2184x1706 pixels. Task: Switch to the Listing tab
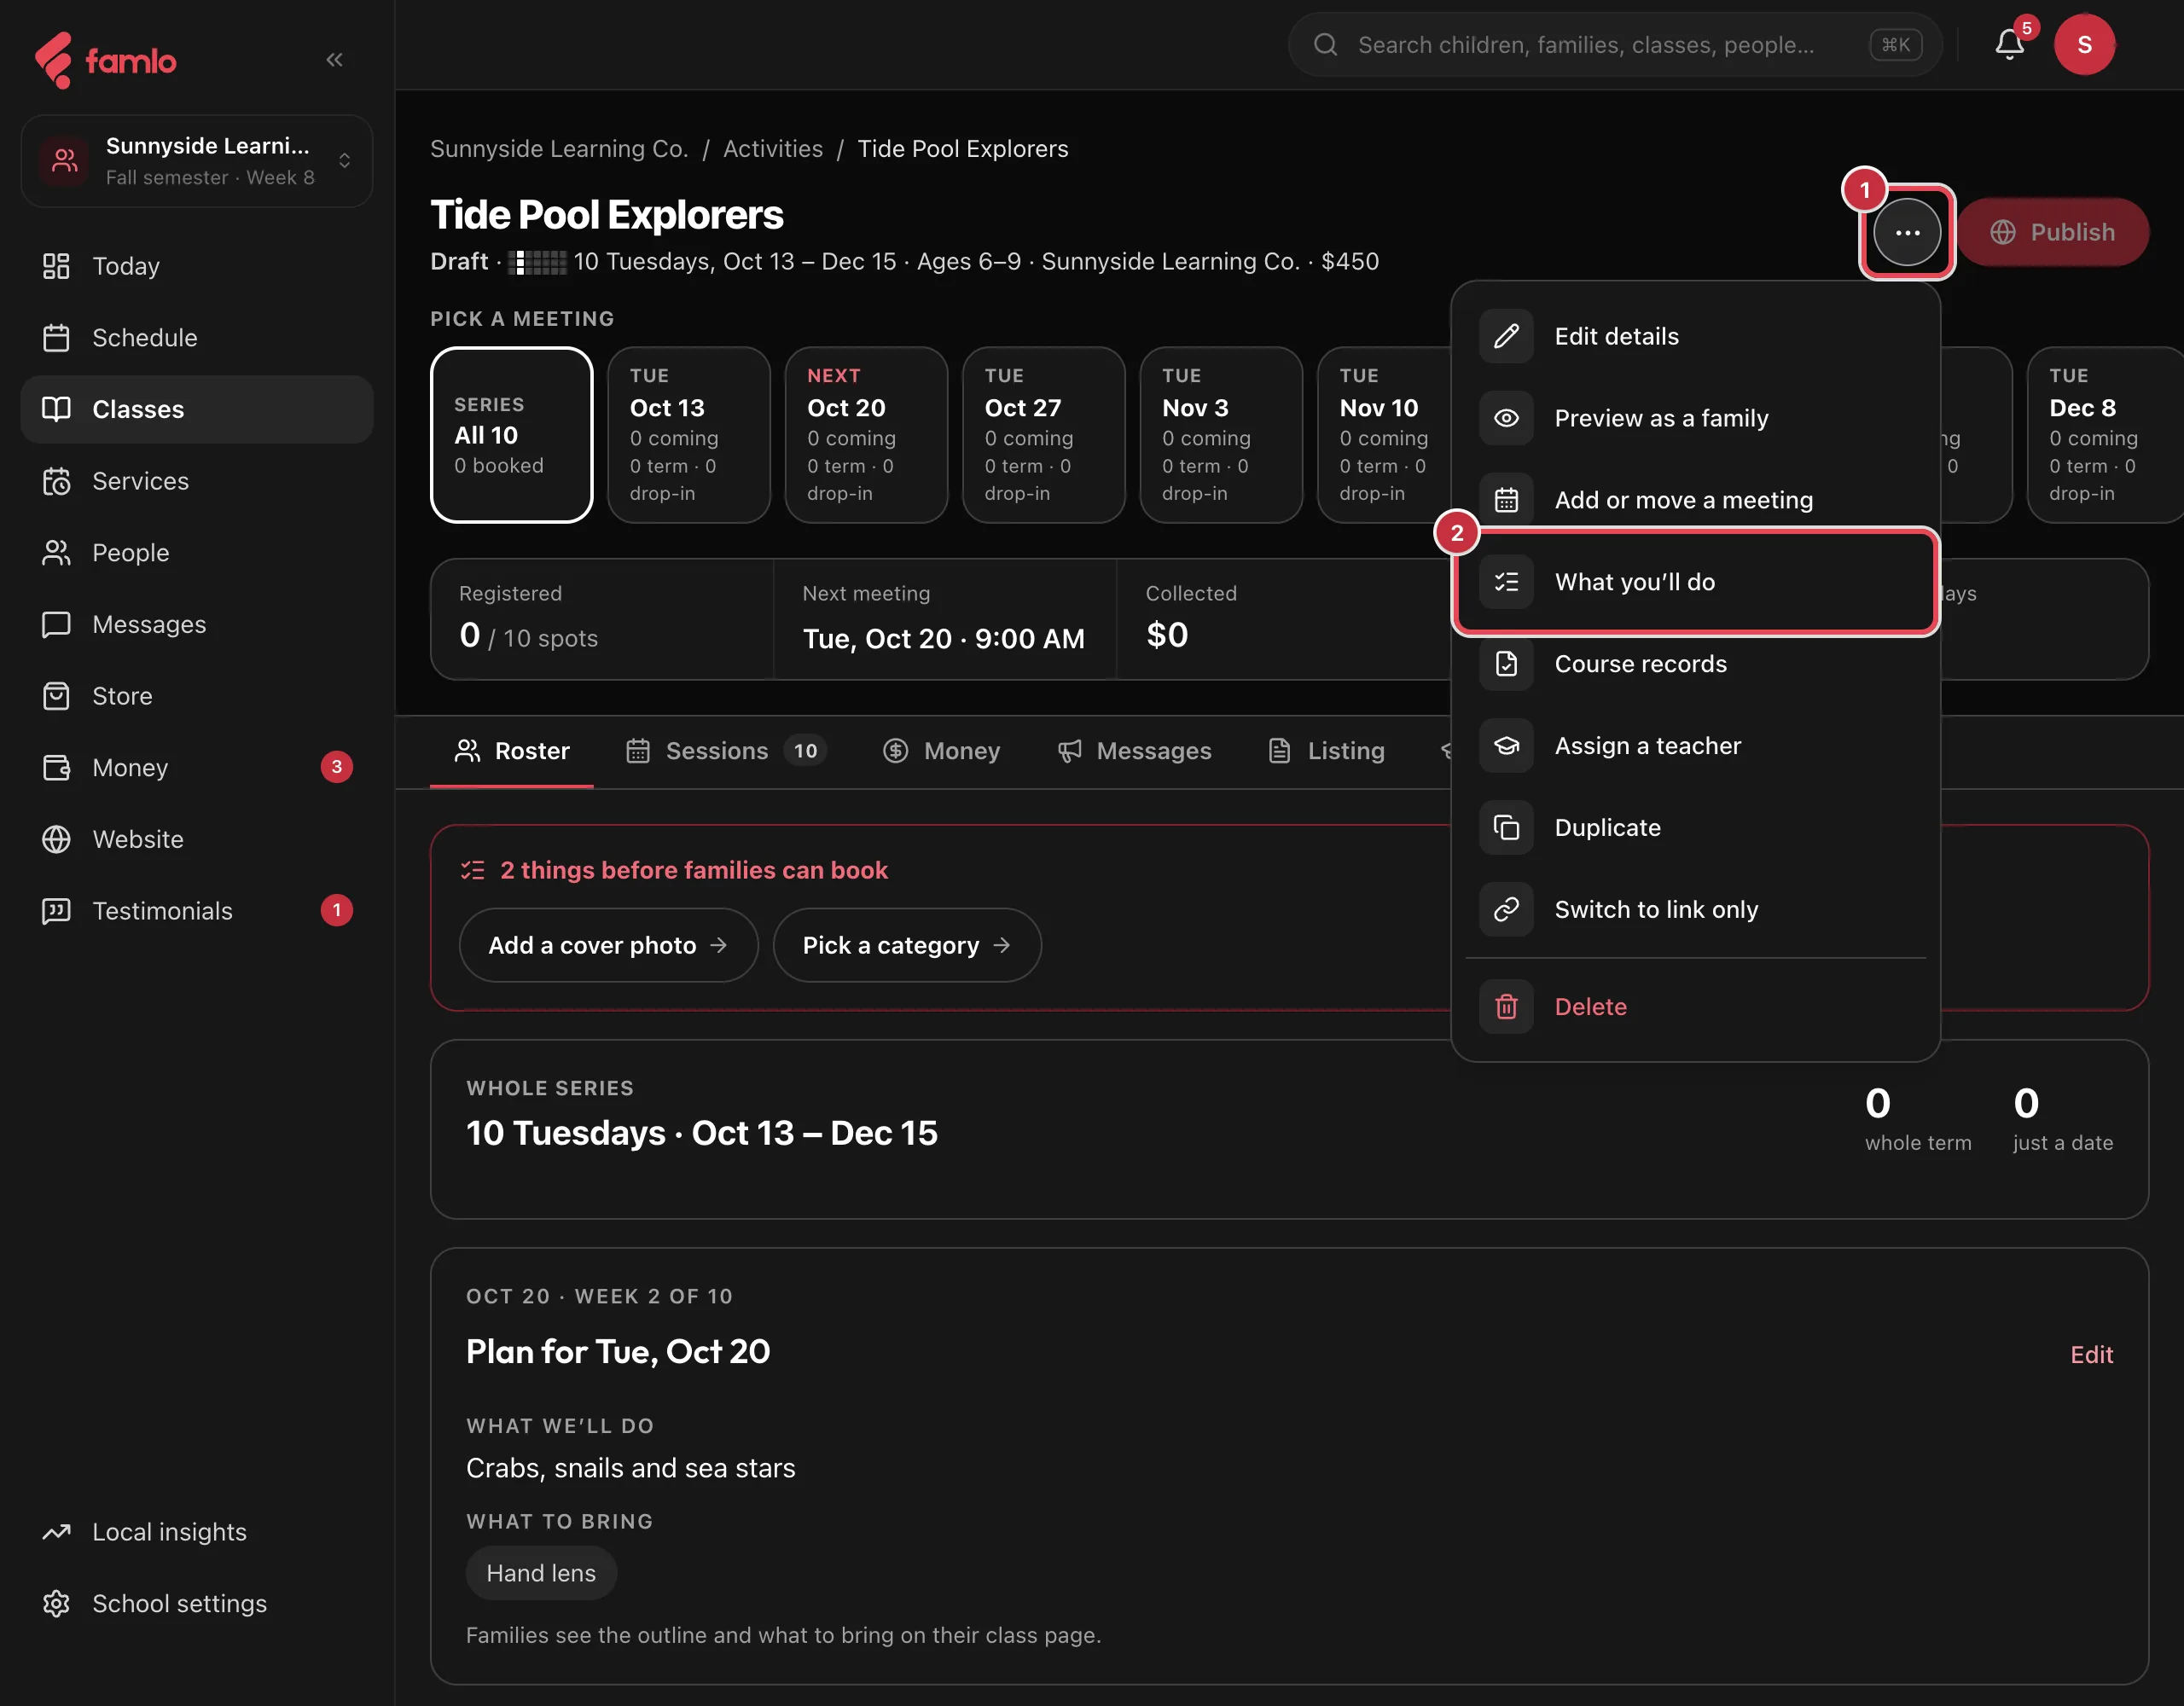pos(1326,751)
